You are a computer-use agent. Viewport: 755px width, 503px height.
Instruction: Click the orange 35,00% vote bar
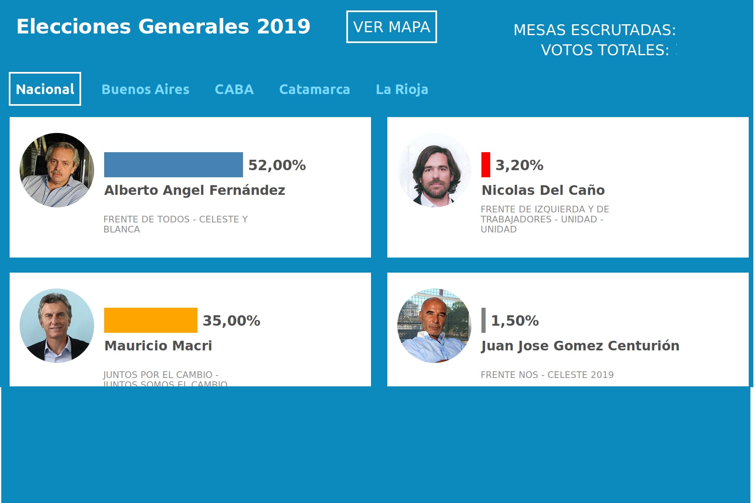tap(151, 320)
